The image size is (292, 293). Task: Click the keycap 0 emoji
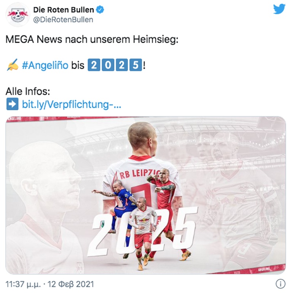coord(108,65)
